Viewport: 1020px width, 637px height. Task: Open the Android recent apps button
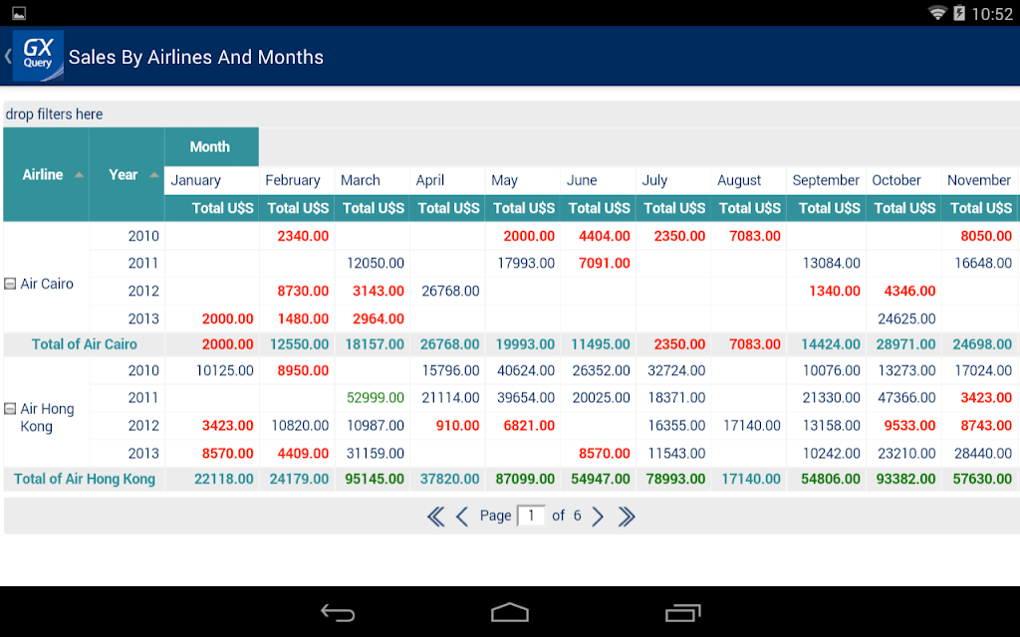[x=682, y=612]
